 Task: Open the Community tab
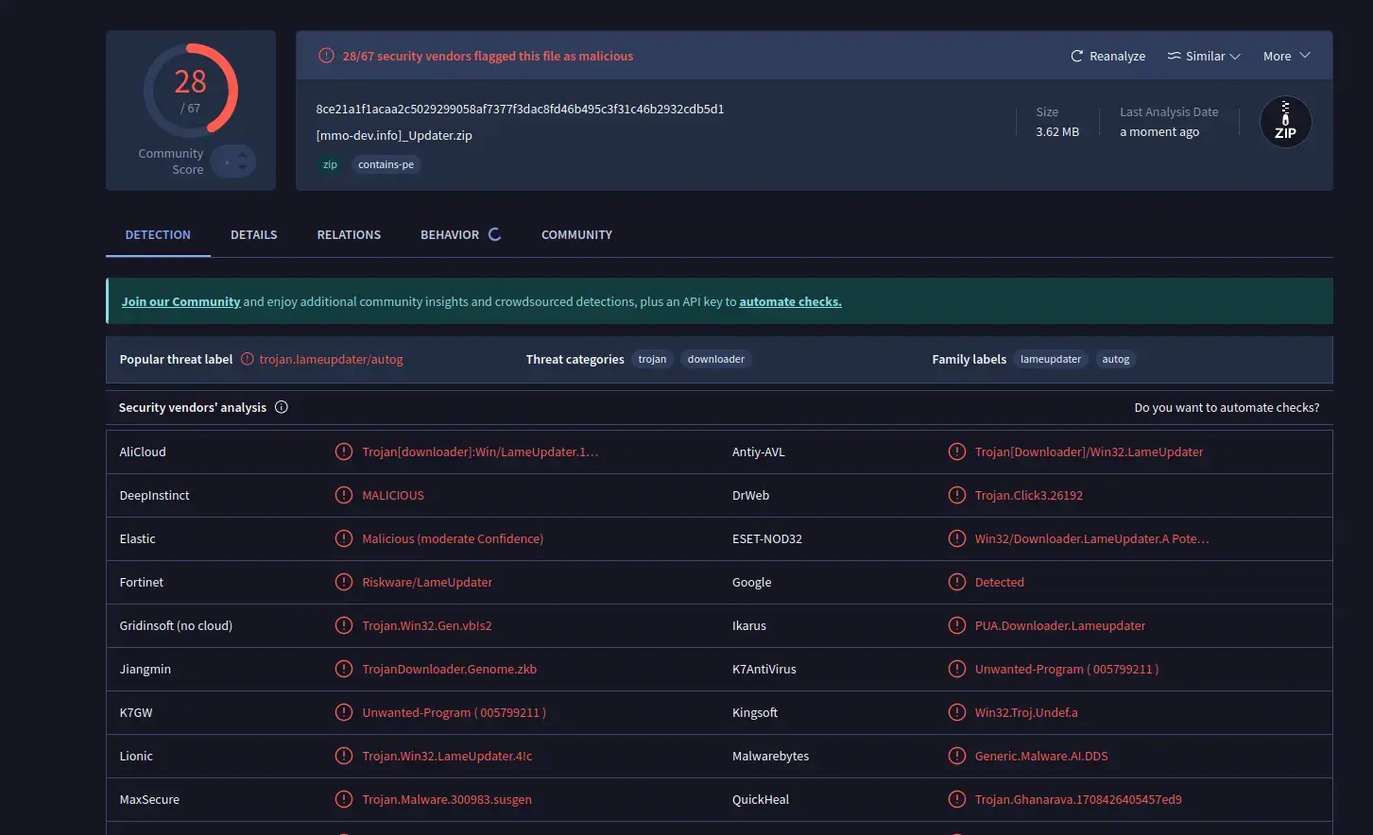(x=576, y=234)
